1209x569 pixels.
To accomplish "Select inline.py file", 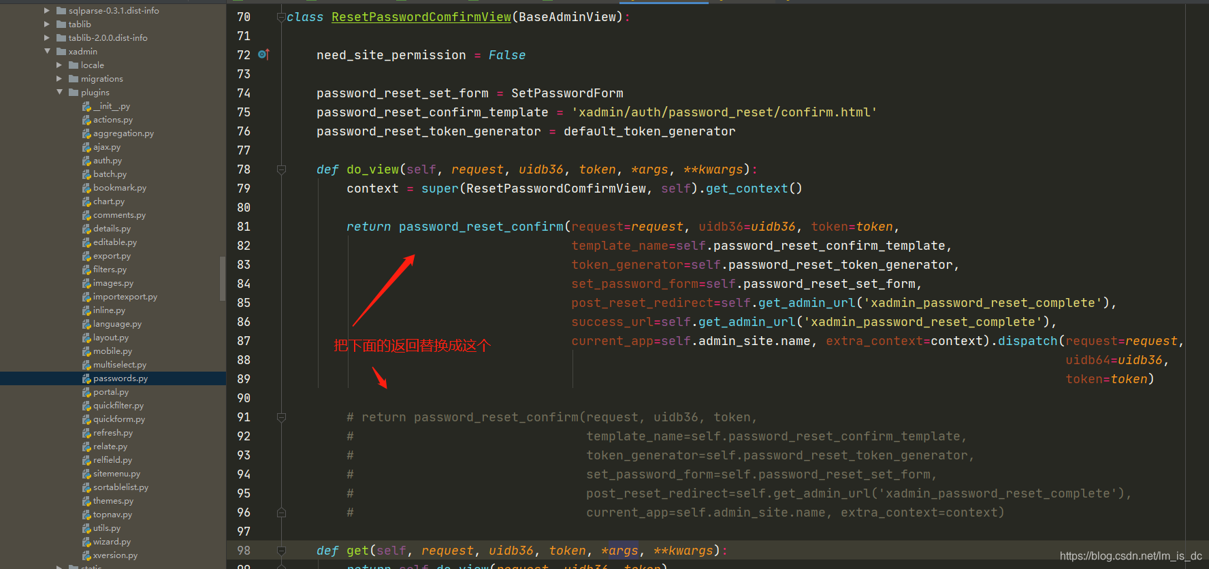I will [x=109, y=310].
